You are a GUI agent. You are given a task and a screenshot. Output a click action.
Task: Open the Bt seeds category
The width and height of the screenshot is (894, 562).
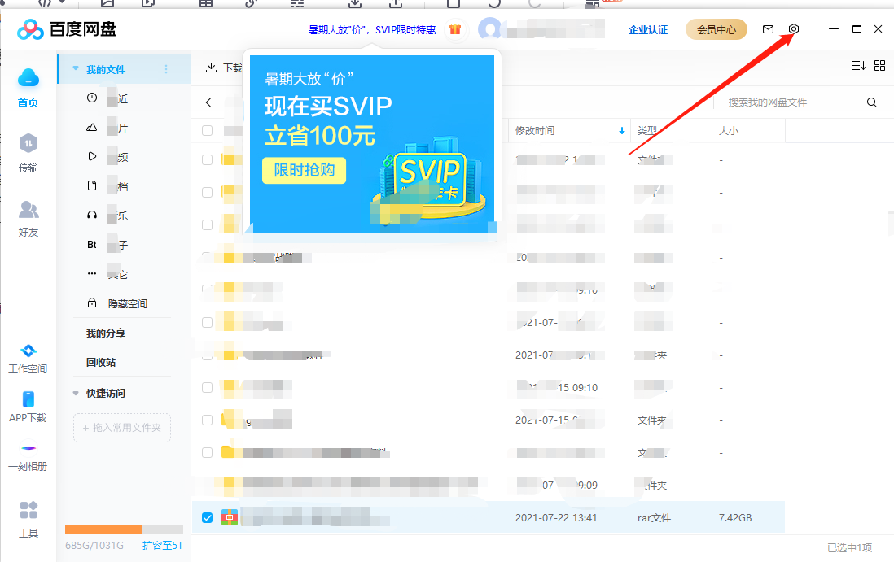92,244
